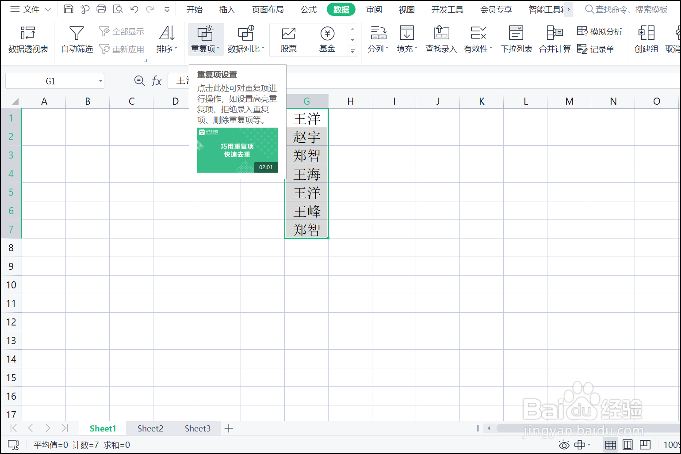
Task: Open the 查找录入 lookup entry tool
Action: (x=441, y=39)
